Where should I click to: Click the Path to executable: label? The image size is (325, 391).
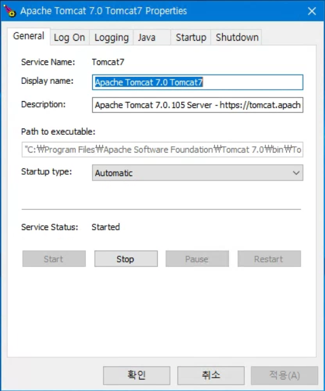coord(58,132)
